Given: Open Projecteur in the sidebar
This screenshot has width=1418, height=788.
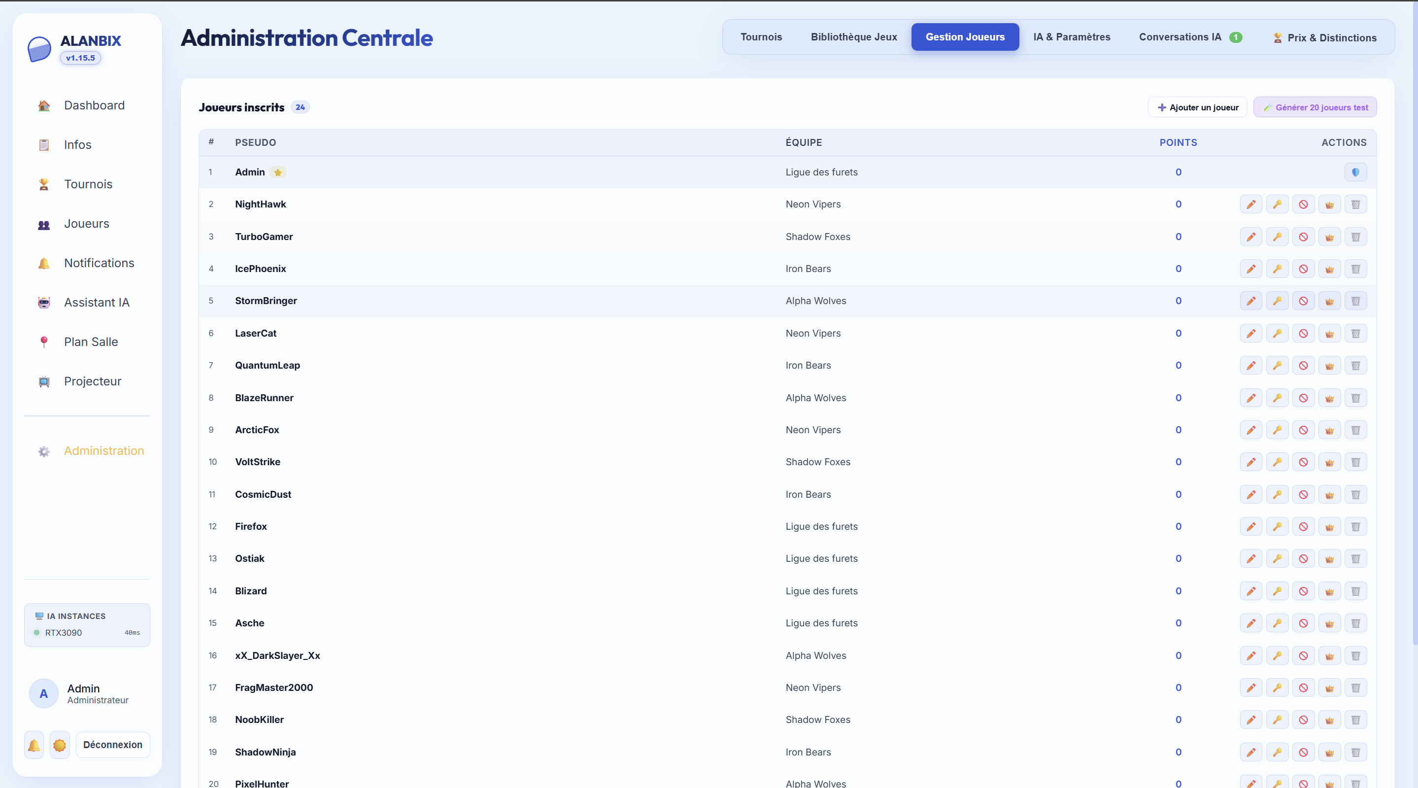Looking at the screenshot, I should click(x=87, y=381).
